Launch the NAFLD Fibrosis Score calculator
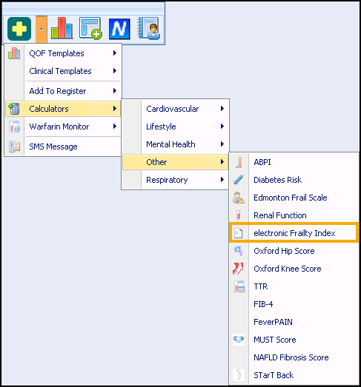 (x=291, y=357)
